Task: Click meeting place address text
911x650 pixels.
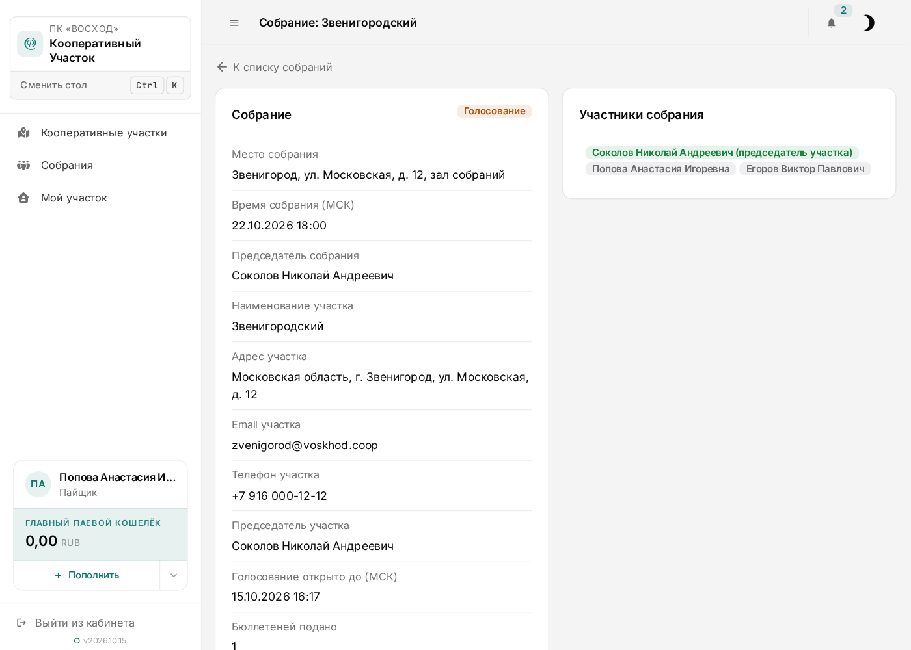Action: pyautogui.click(x=368, y=175)
